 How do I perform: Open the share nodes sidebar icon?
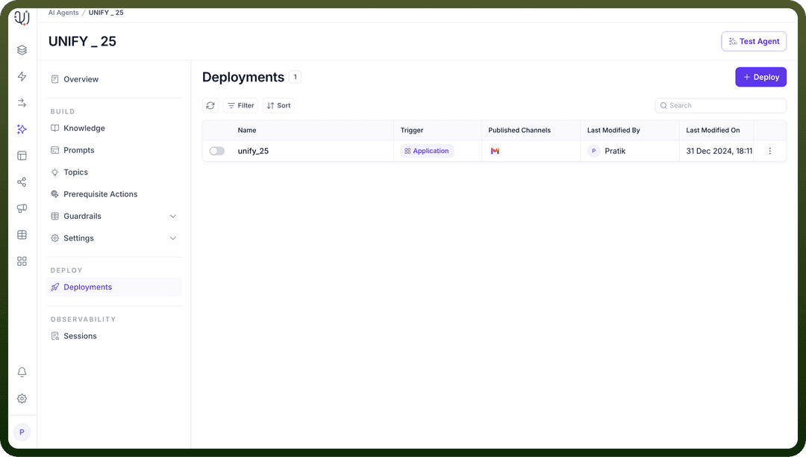(22, 182)
